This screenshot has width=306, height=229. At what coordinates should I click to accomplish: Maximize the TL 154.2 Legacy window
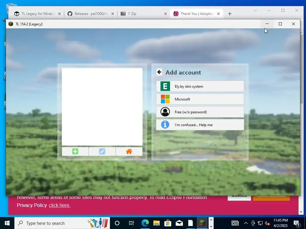(x=280, y=24)
